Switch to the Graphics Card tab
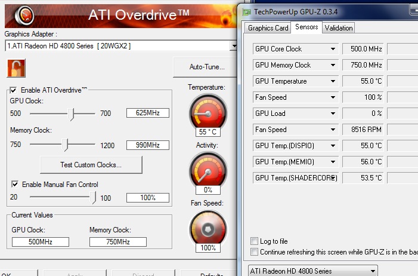Screen dimensions: 418x276 pos(268,28)
